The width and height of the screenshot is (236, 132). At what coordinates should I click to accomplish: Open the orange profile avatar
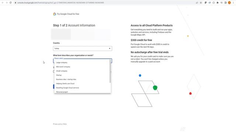click(x=229, y=3)
